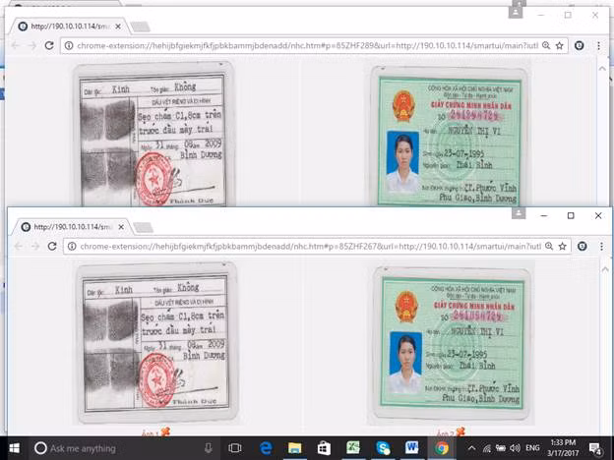Viewport: 614px width, 460px height.
Task: Switch to Chrome via the taskbar icon
Action: 441,448
